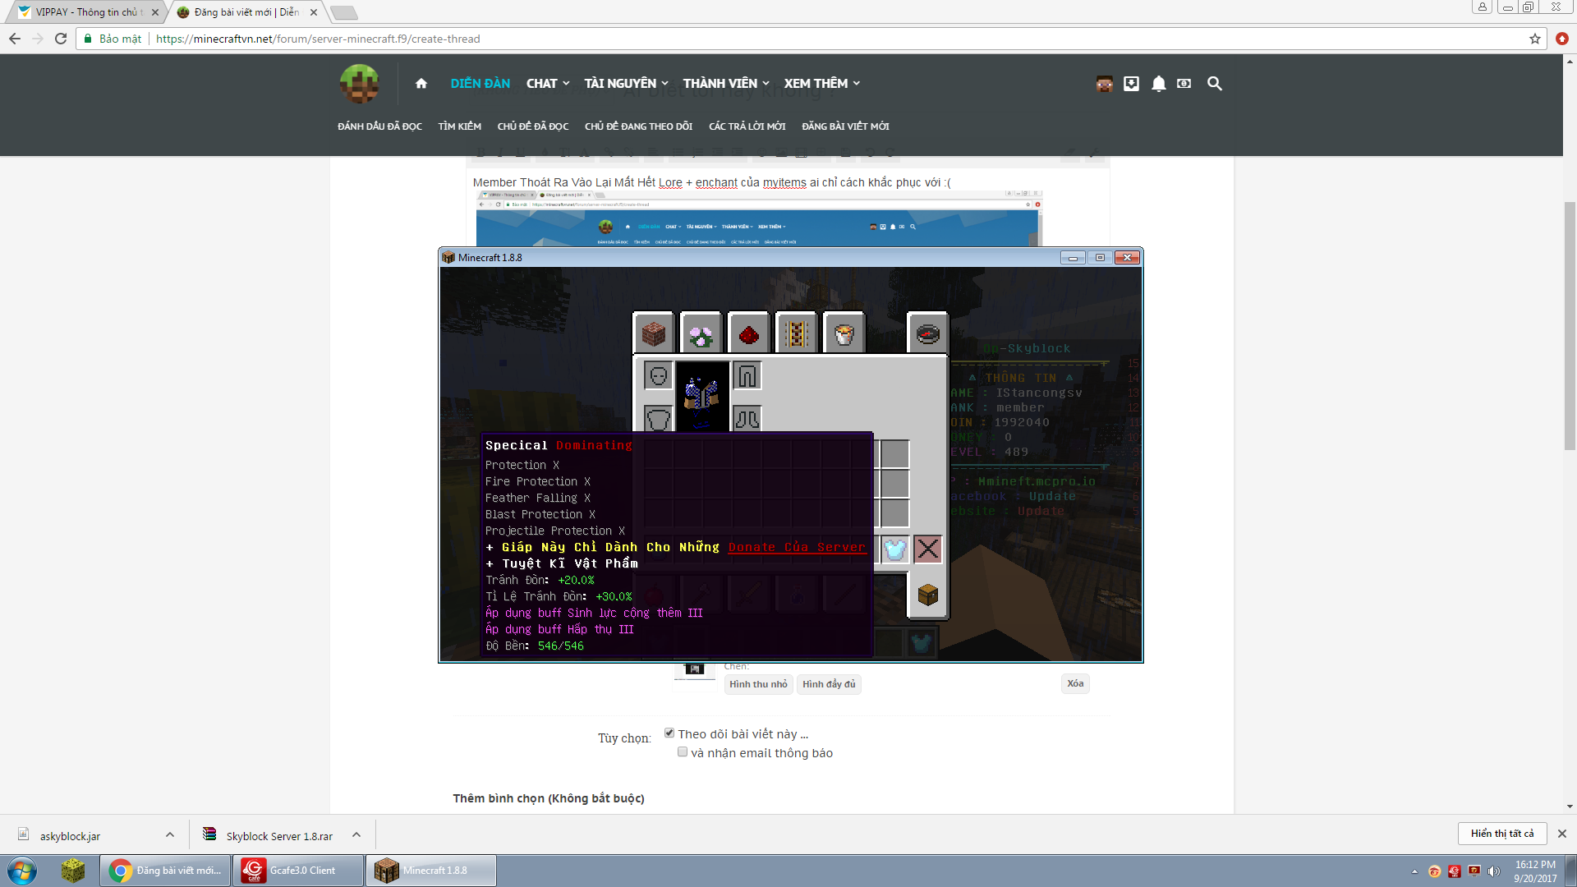
Task: Expand the THÀNH VIÊN dropdown menu
Action: 726,83
